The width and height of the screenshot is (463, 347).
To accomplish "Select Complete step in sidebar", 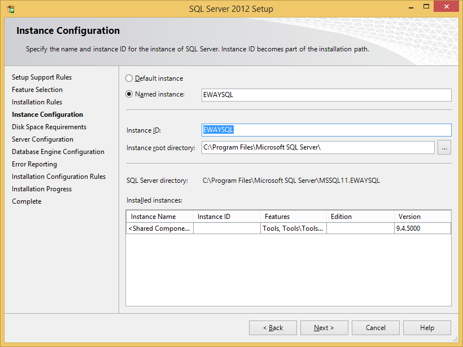I will [x=27, y=201].
